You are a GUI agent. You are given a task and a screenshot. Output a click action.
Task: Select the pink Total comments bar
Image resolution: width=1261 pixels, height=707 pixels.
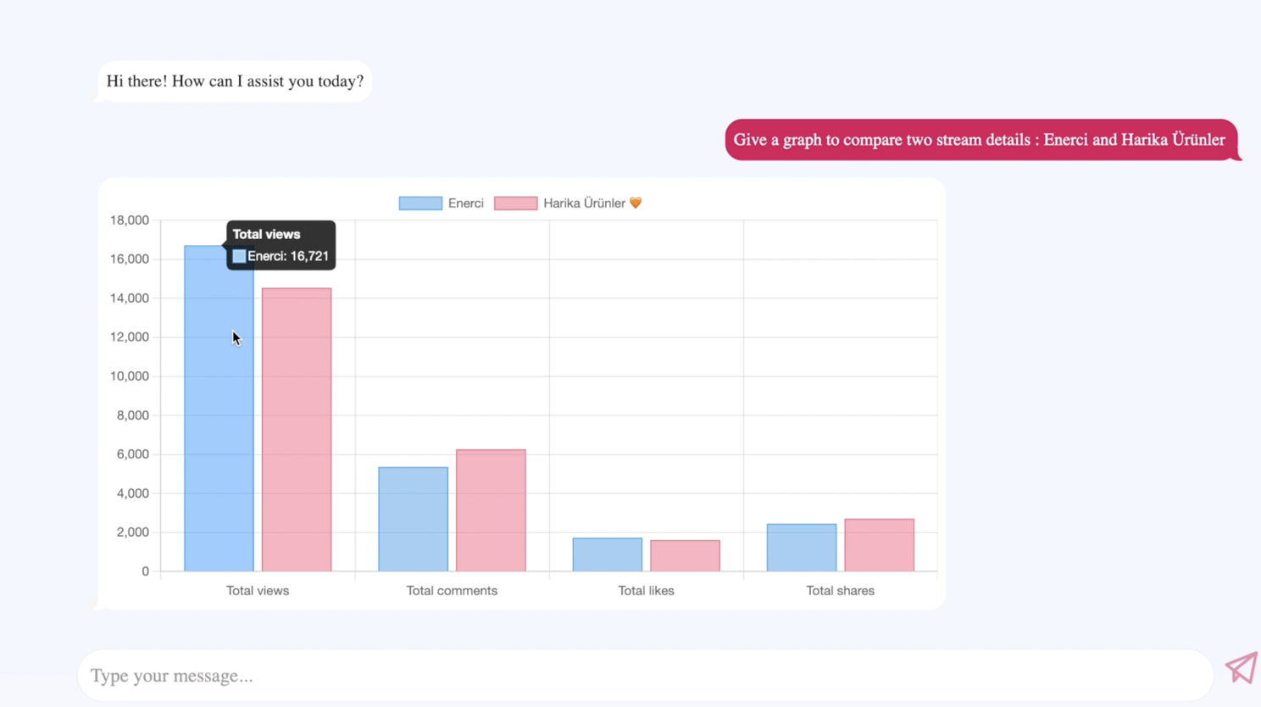tap(490, 509)
